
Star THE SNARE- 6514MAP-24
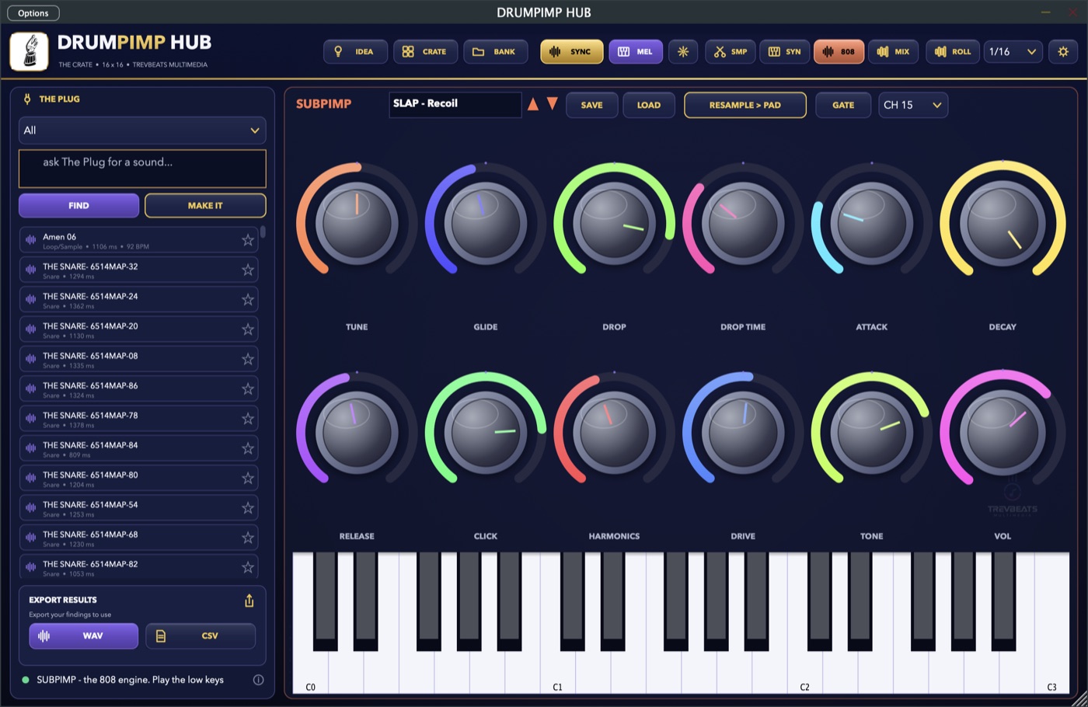click(x=248, y=300)
